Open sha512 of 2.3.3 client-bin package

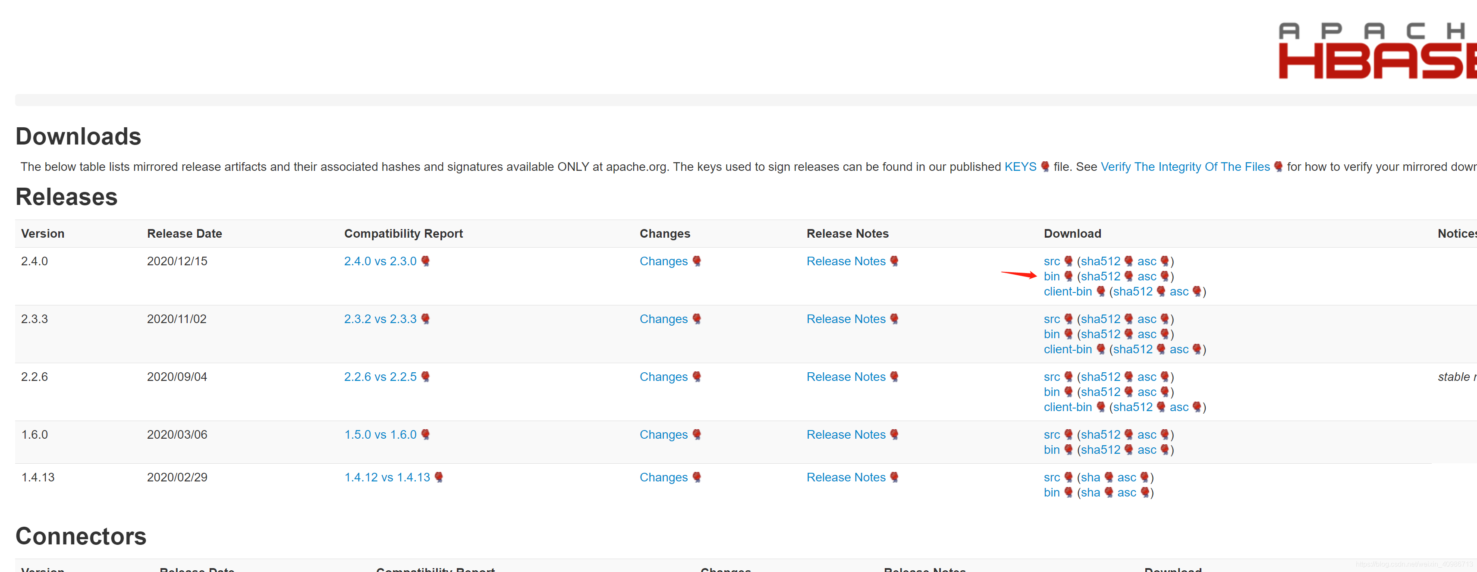coord(1132,349)
